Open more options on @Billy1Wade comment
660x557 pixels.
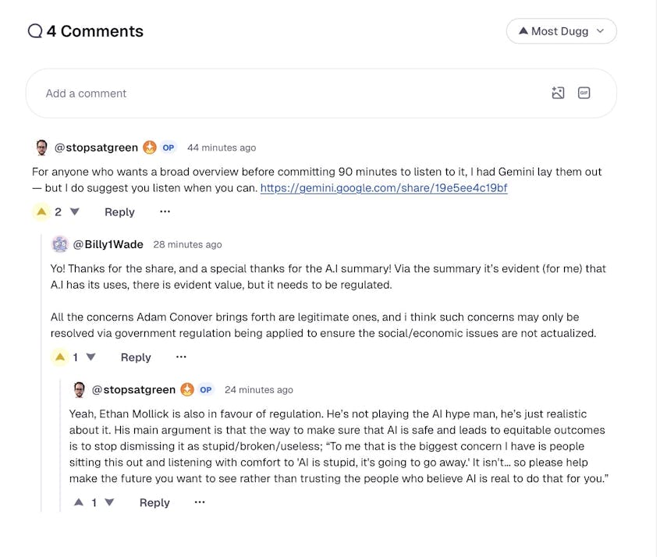tap(181, 357)
